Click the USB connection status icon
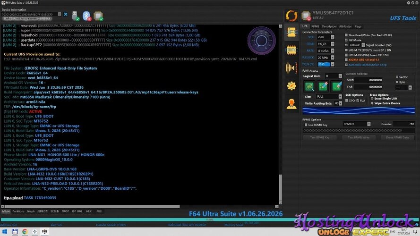 point(75,16)
